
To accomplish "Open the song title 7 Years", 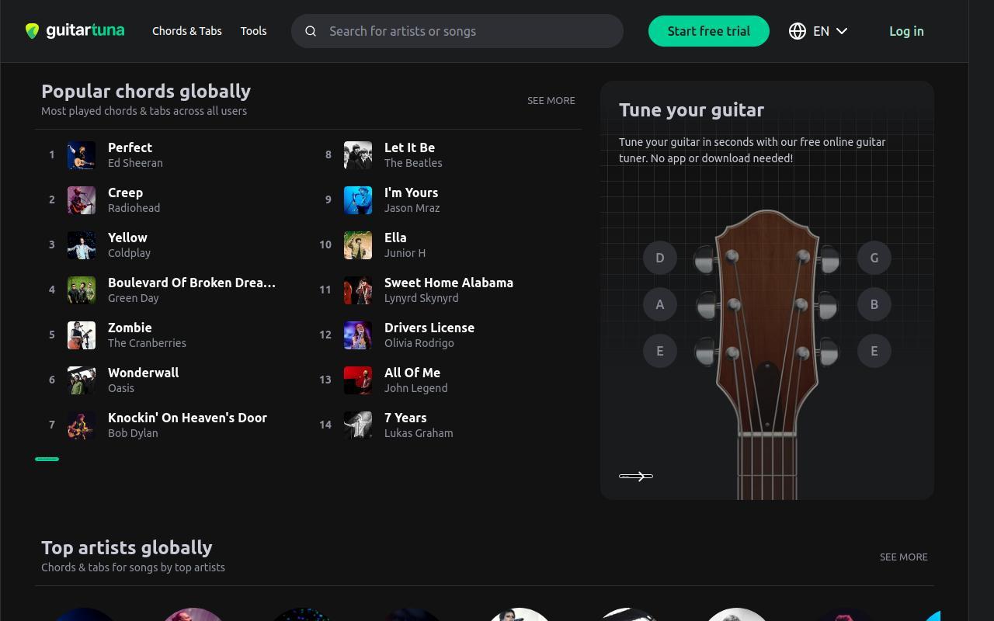I will [x=405, y=418].
